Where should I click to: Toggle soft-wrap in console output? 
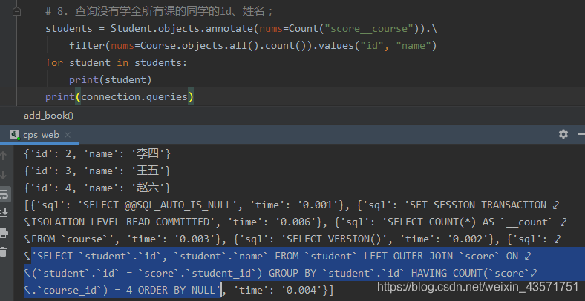tap(4, 194)
